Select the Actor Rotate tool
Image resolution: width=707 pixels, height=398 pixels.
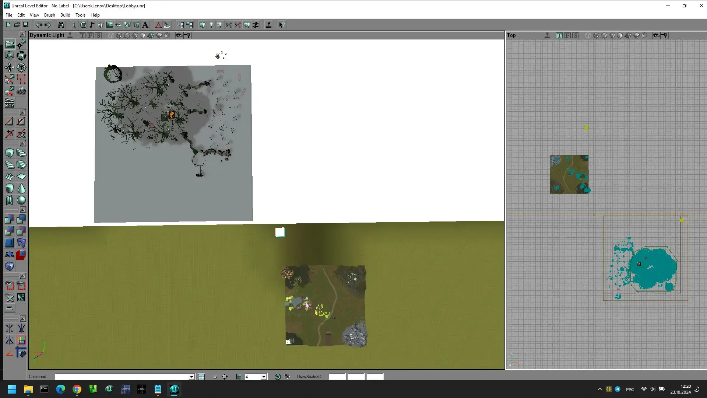[21, 56]
